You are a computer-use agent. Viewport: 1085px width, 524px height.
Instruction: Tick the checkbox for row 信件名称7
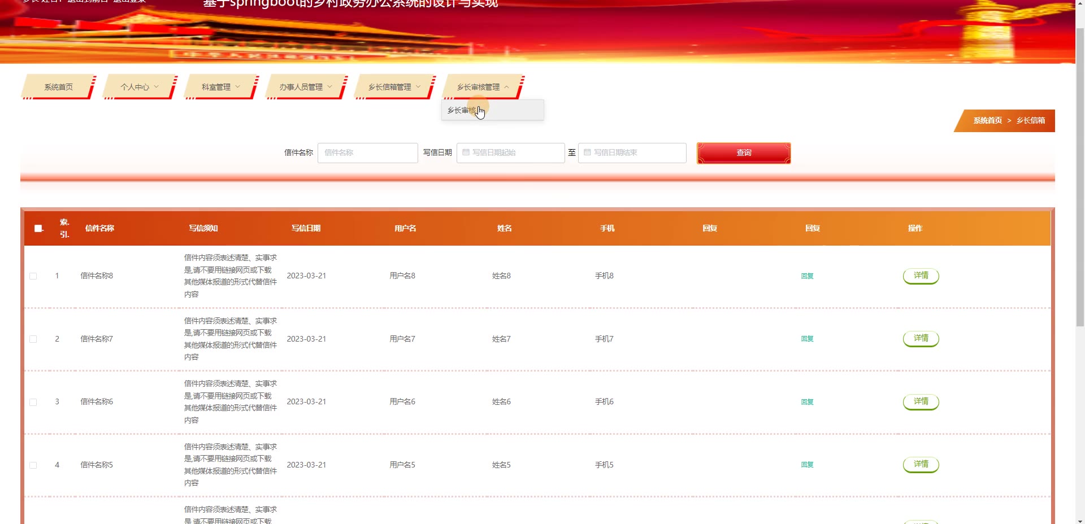33,339
